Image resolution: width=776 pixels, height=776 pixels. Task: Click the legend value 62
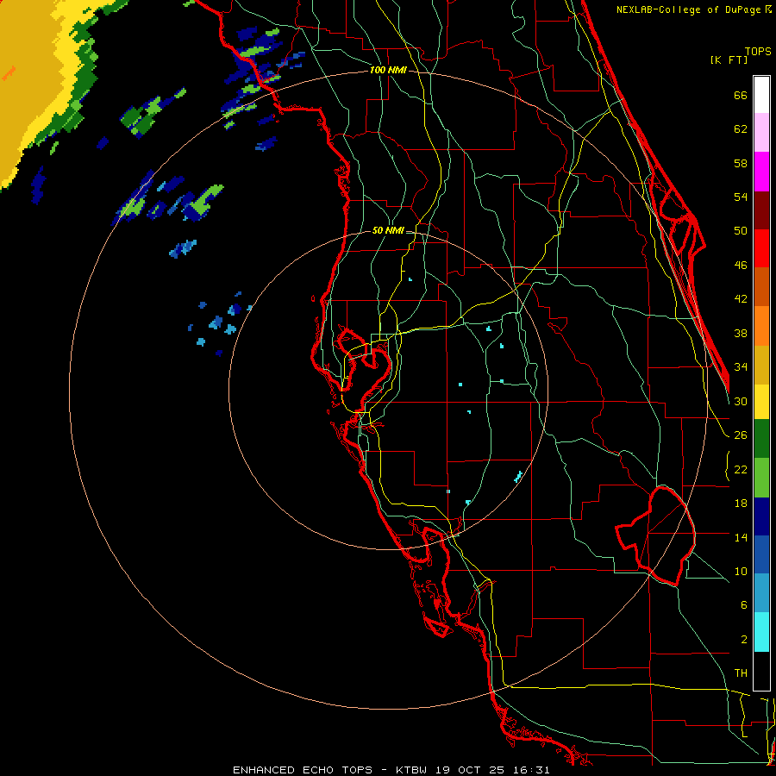pos(741,128)
